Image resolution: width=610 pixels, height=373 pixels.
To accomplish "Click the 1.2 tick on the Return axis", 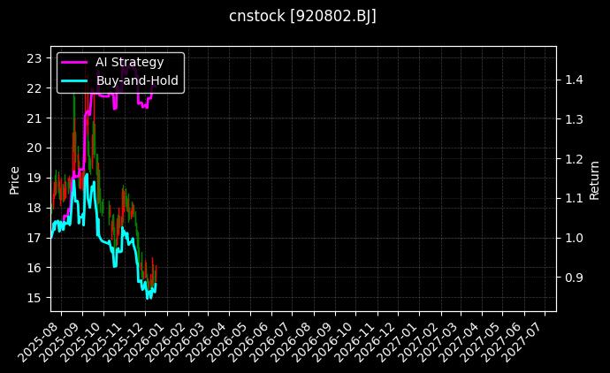I will pos(573,159).
